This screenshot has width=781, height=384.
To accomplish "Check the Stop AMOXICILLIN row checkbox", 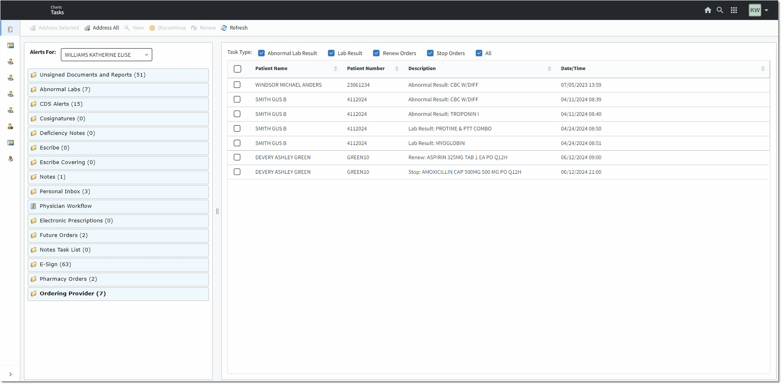I will (x=237, y=172).
